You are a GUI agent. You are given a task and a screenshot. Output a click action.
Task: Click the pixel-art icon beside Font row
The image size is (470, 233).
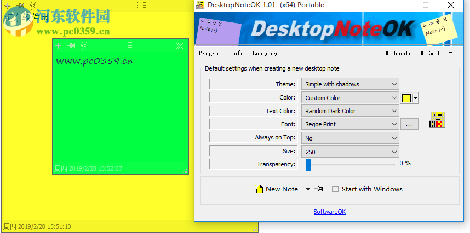click(x=437, y=120)
